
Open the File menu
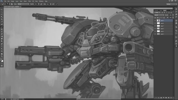pos(5,1)
